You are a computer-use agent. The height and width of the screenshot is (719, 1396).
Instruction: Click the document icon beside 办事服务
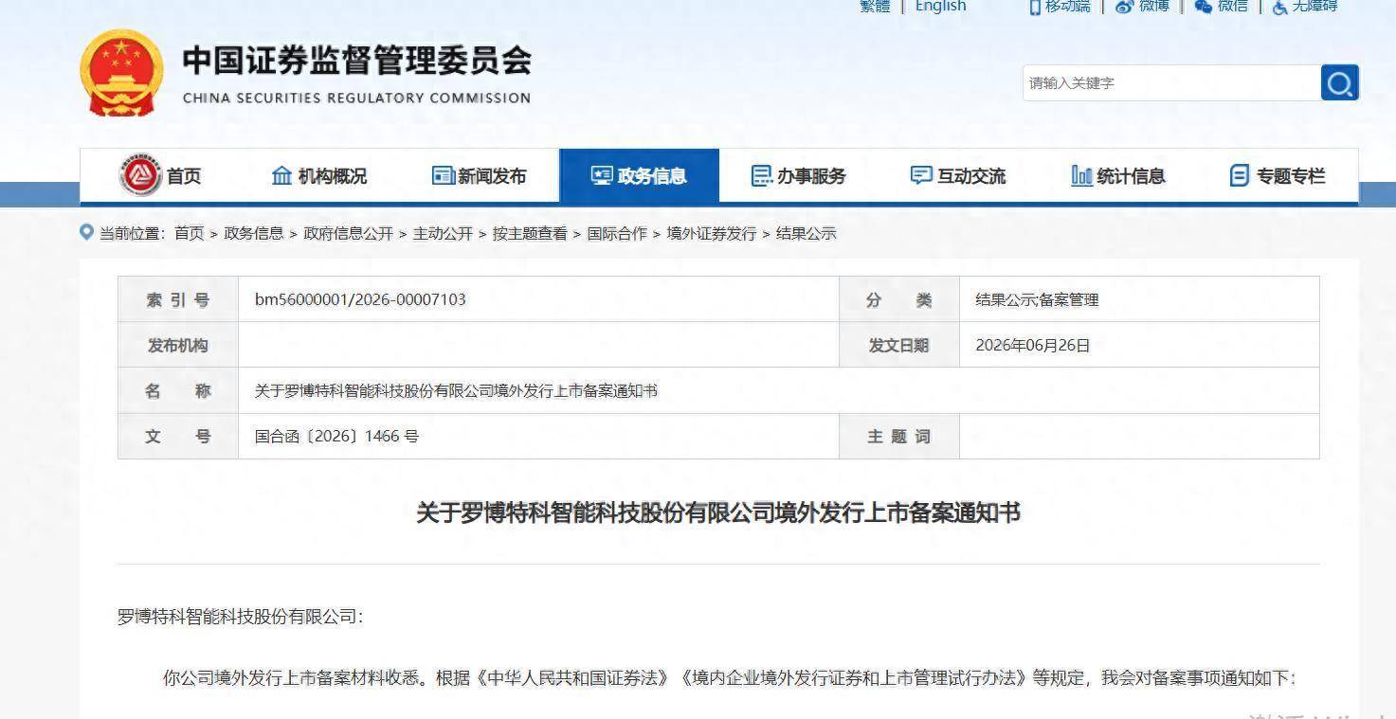[x=761, y=175]
